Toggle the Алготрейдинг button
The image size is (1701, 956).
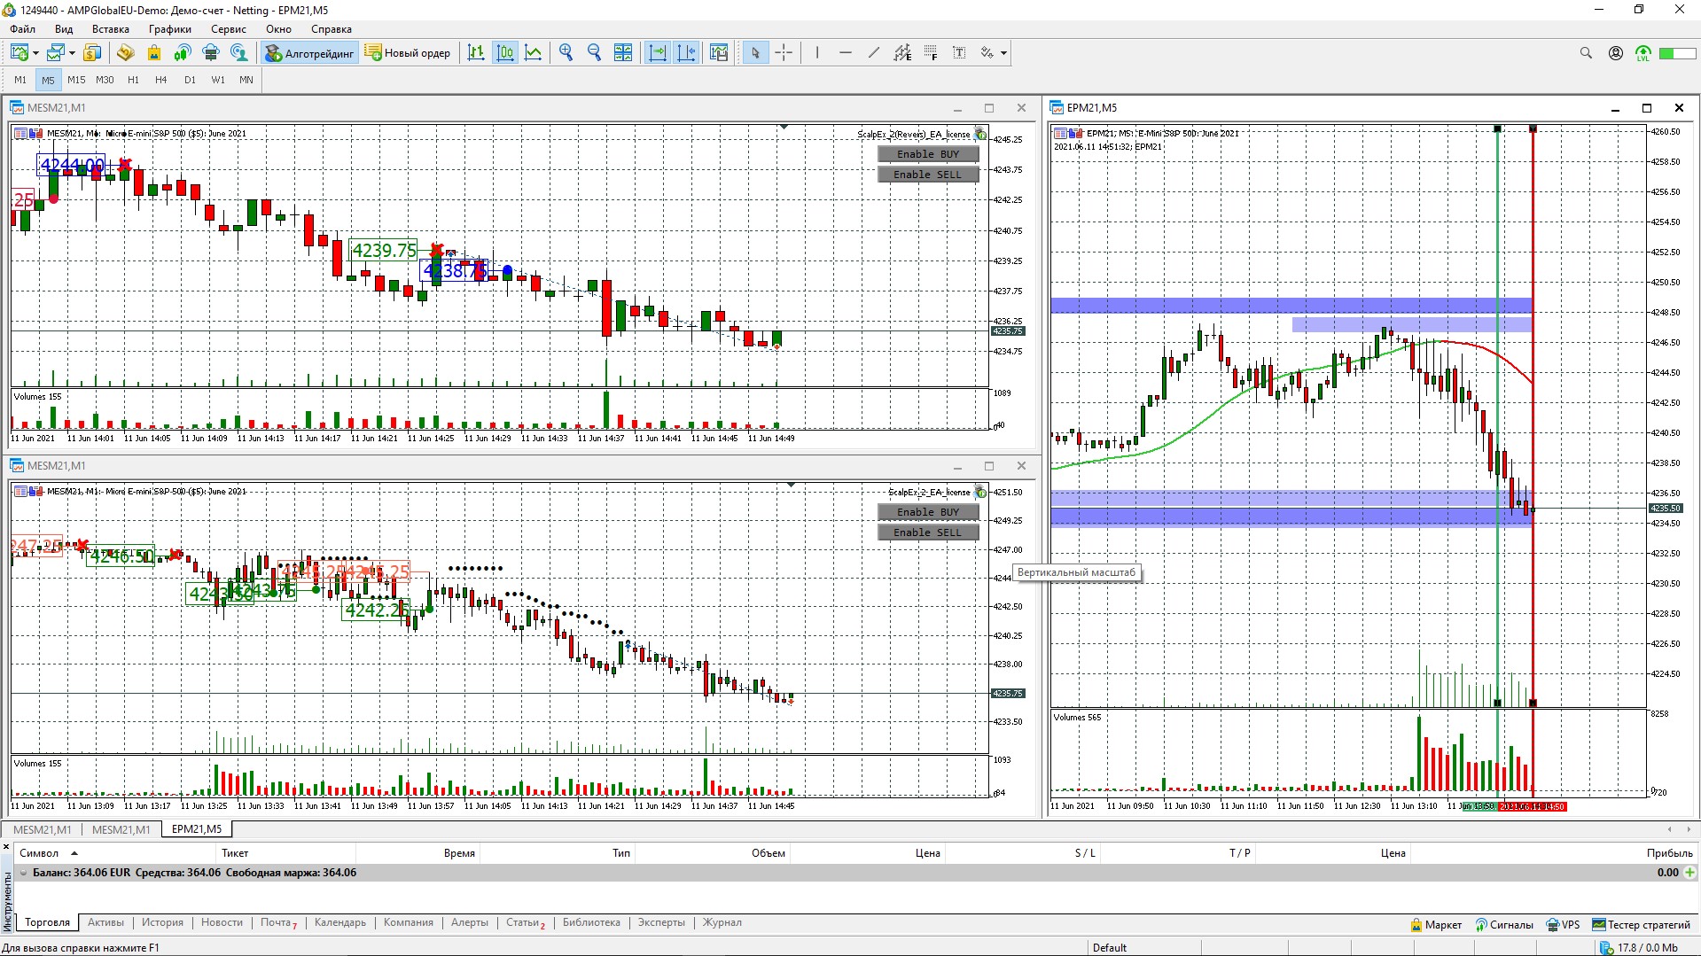tap(310, 53)
